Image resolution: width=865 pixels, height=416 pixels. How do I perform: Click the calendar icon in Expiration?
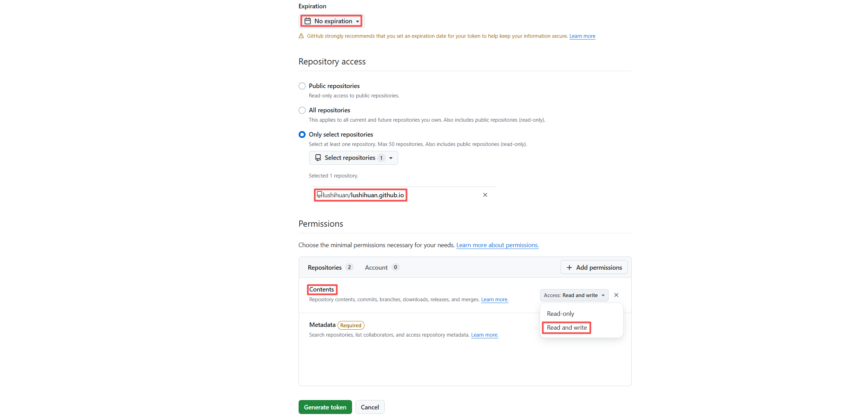tap(307, 21)
